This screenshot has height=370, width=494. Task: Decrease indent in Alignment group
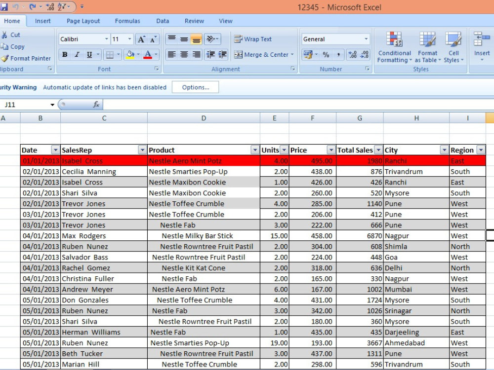(x=210, y=54)
